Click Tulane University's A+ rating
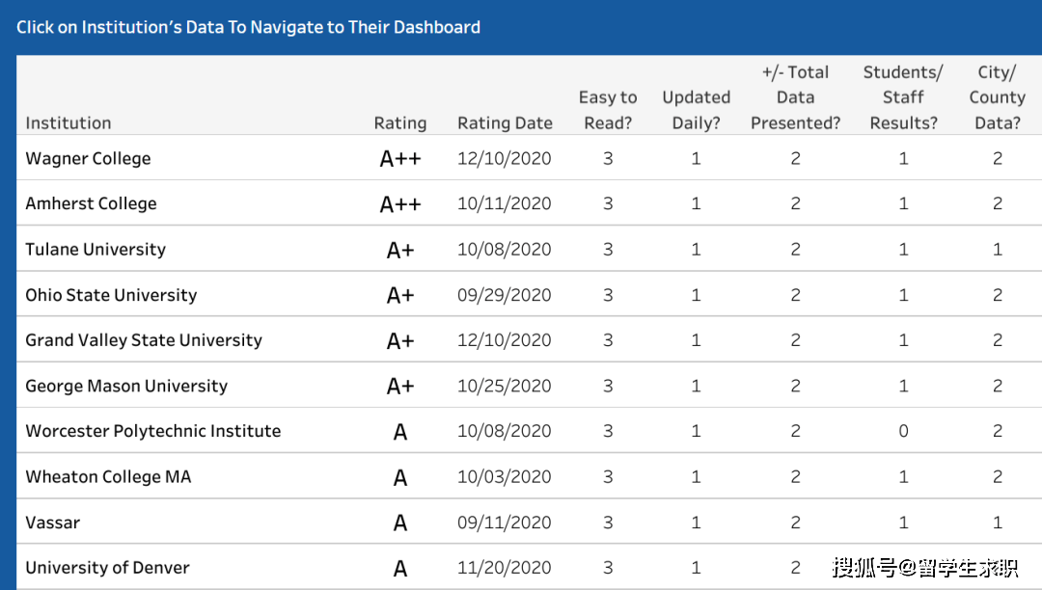This screenshot has height=590, width=1042. (400, 250)
